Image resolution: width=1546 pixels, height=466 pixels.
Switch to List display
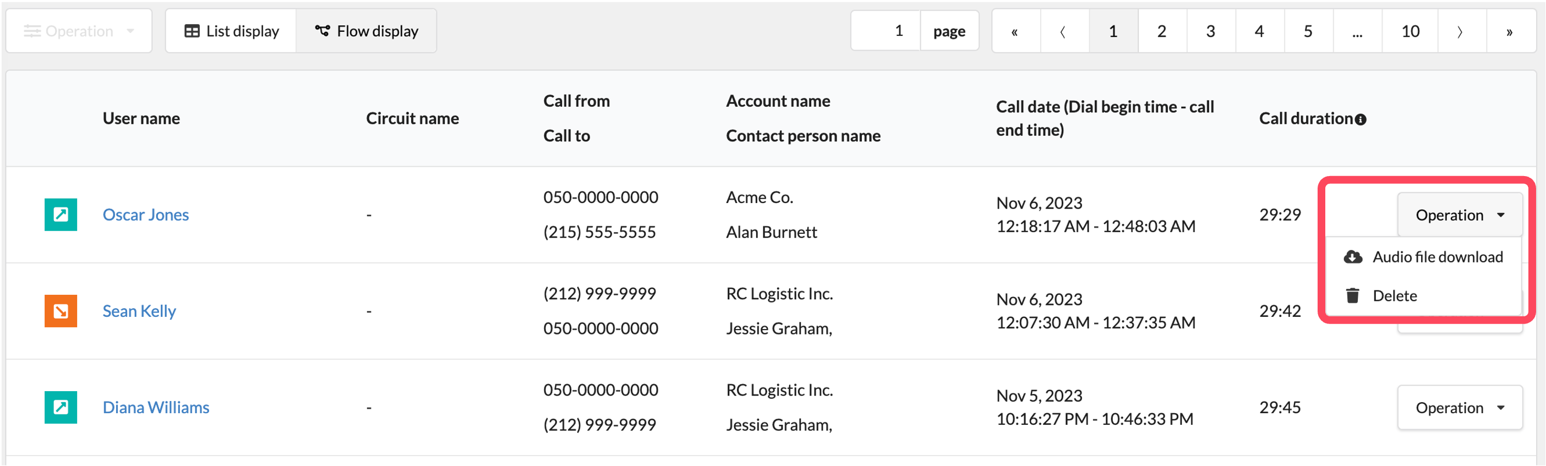coord(232,31)
